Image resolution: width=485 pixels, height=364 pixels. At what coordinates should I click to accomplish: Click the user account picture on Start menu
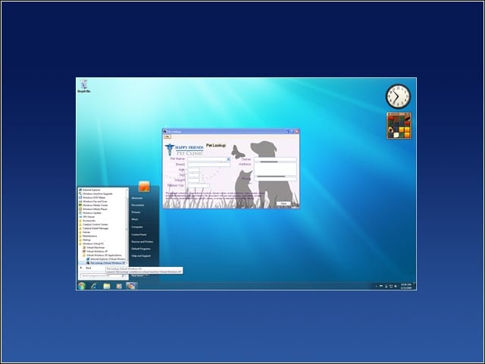tap(144, 187)
